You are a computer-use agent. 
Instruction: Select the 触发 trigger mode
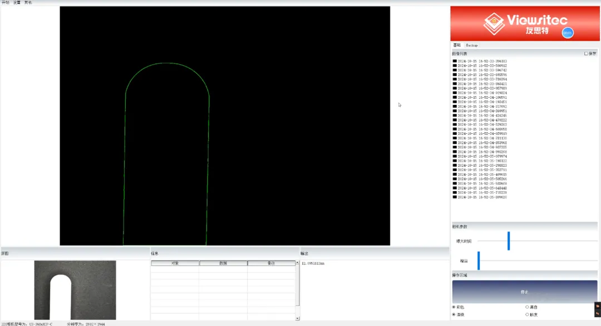pyautogui.click(x=527, y=314)
